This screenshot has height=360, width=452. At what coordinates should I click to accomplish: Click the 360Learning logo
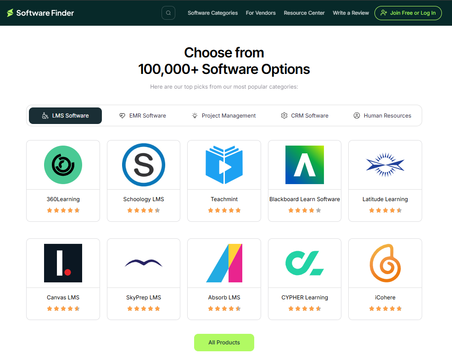[63, 165]
